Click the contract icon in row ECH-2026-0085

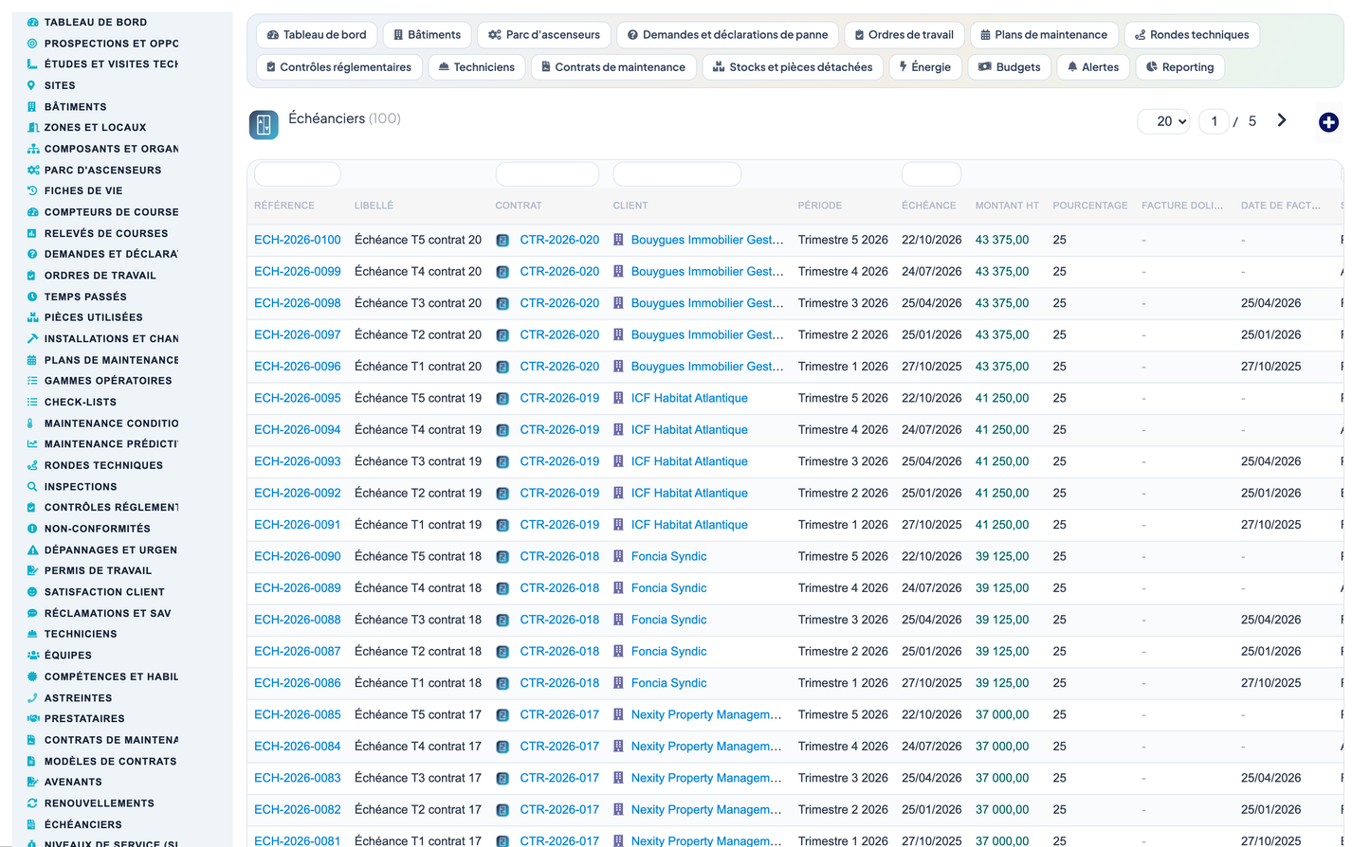(x=502, y=715)
